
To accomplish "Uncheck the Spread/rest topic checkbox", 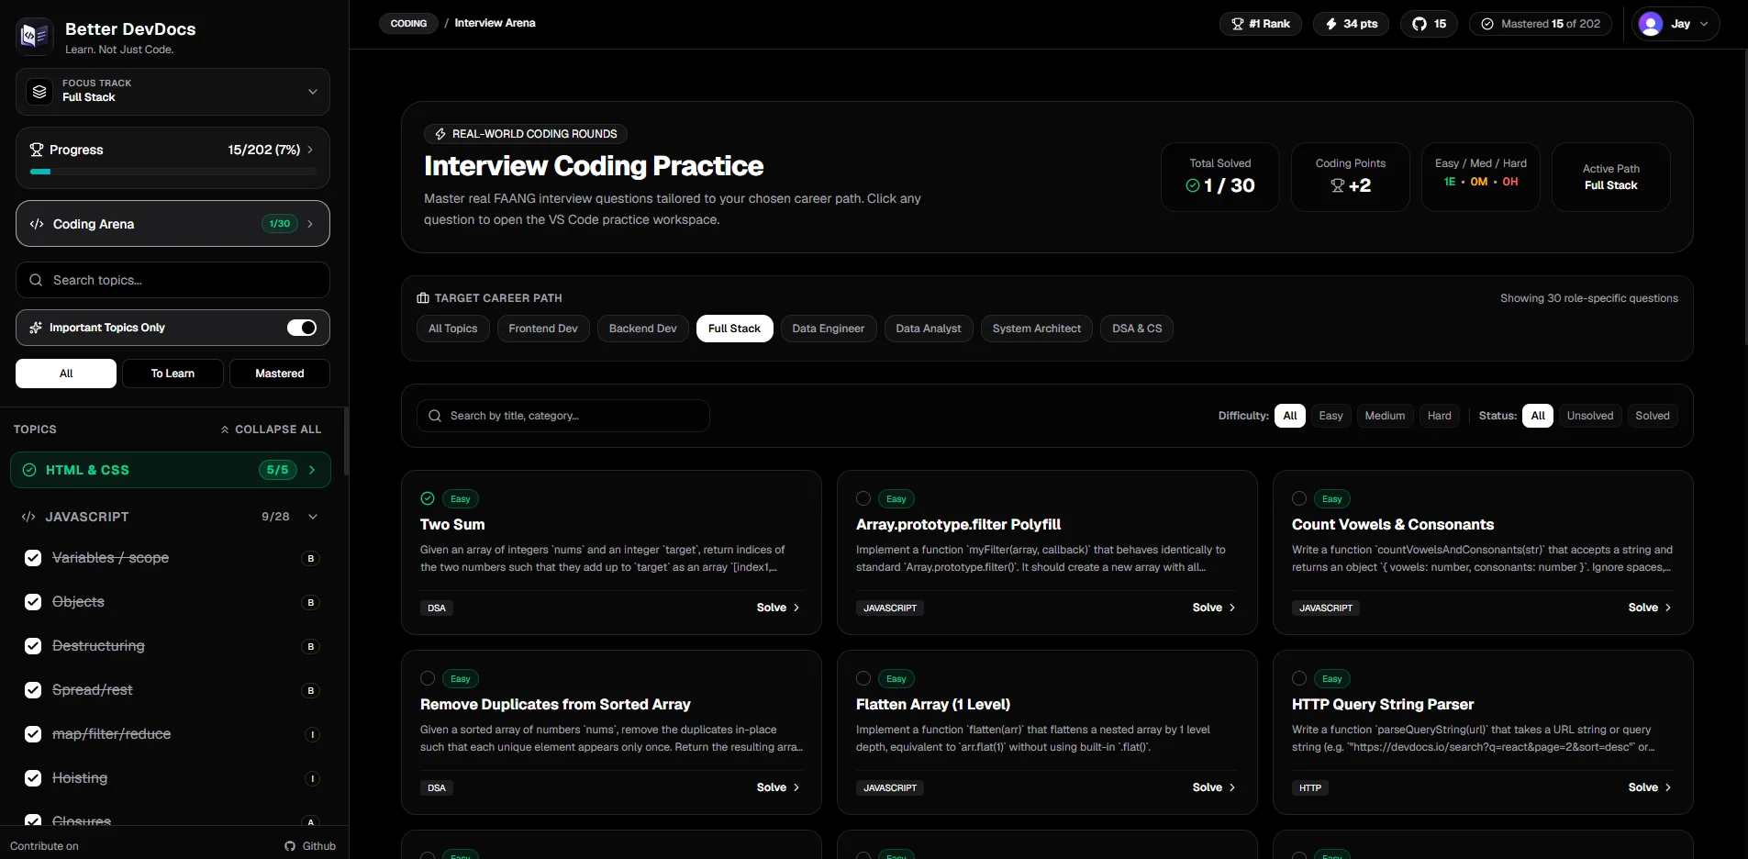I will (x=33, y=690).
